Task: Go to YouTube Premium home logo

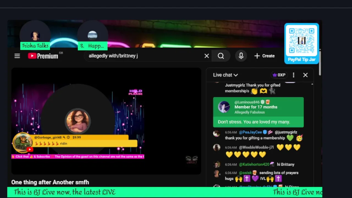Action: [x=43, y=56]
